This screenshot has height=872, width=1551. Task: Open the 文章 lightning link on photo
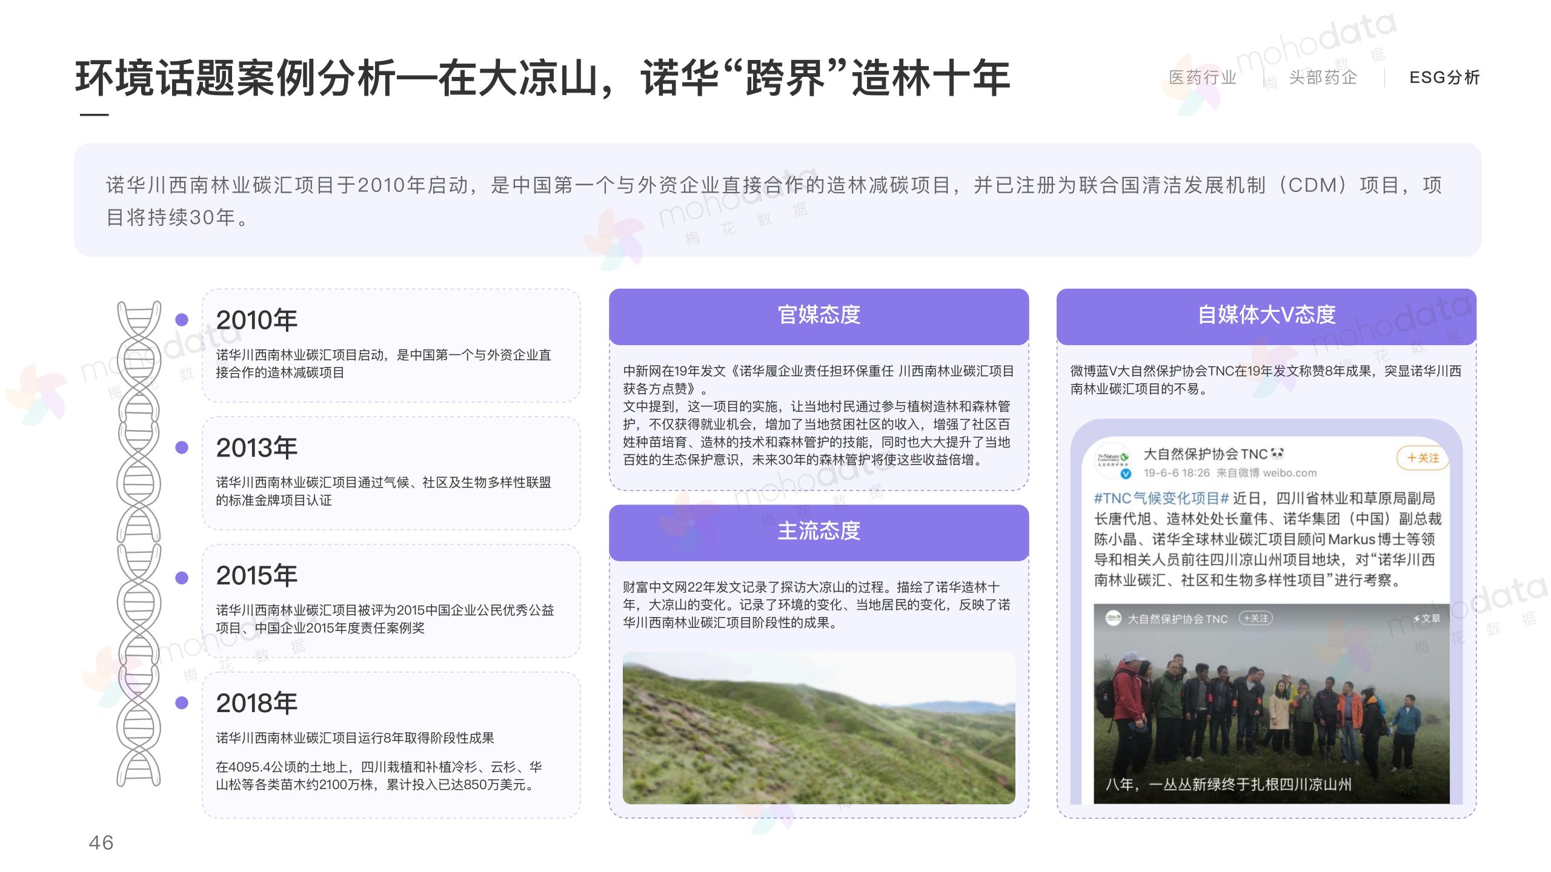(x=1427, y=618)
